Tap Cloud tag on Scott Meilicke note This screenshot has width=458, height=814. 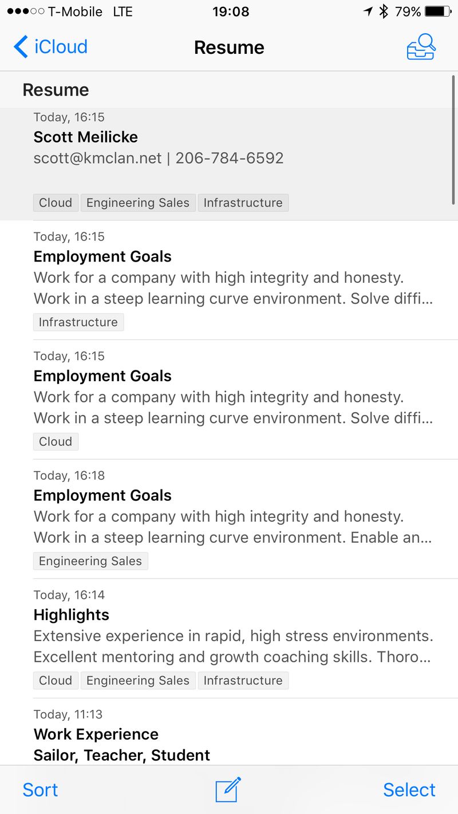[56, 203]
